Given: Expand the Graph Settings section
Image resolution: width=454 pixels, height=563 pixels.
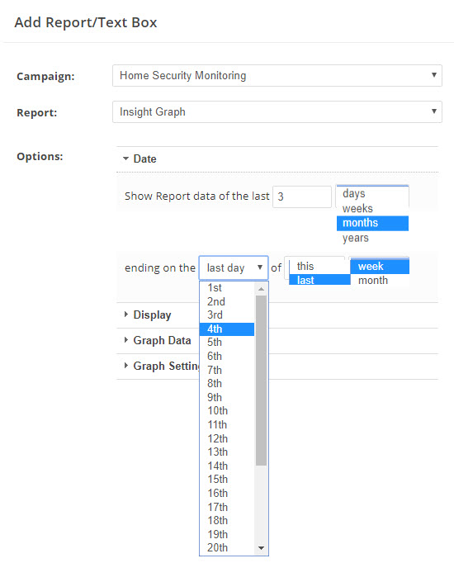Looking at the screenshot, I should click(x=162, y=366).
